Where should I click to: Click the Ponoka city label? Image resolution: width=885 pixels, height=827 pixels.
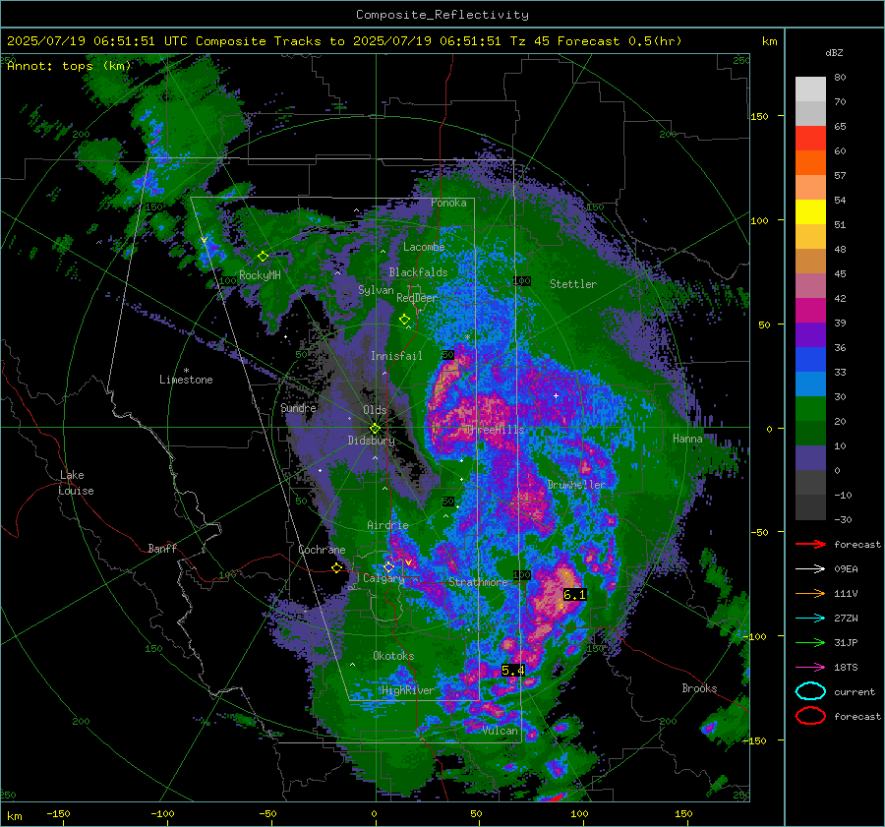coord(448,203)
